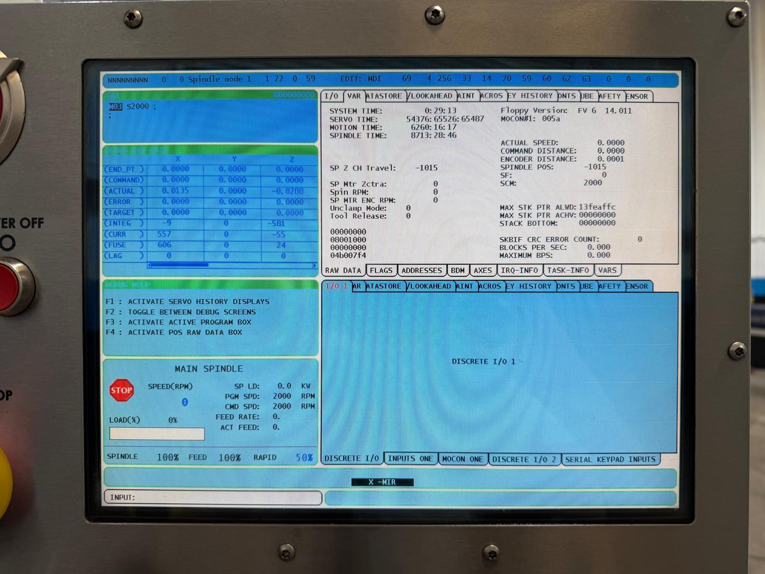This screenshot has height=574, width=765.
Task: Click the left arrow of the debug table scrollbar
Action: (x=149, y=265)
